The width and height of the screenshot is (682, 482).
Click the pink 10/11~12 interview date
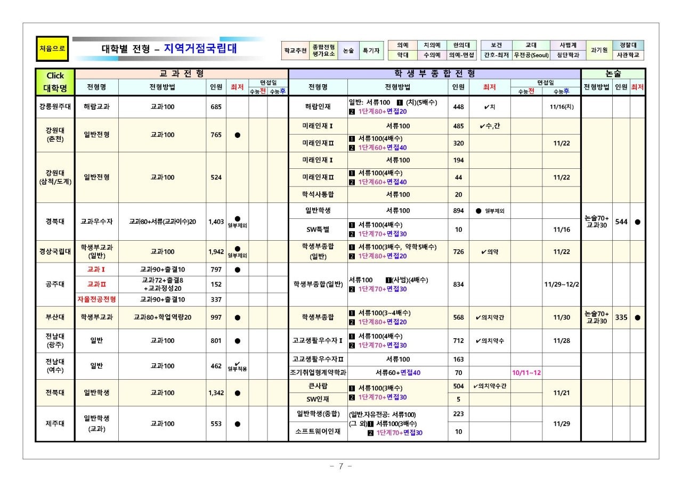pyautogui.click(x=526, y=373)
